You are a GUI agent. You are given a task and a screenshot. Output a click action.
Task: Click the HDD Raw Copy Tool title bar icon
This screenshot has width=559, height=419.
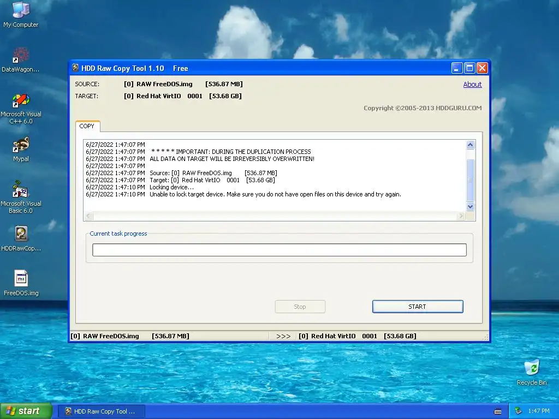coord(75,68)
